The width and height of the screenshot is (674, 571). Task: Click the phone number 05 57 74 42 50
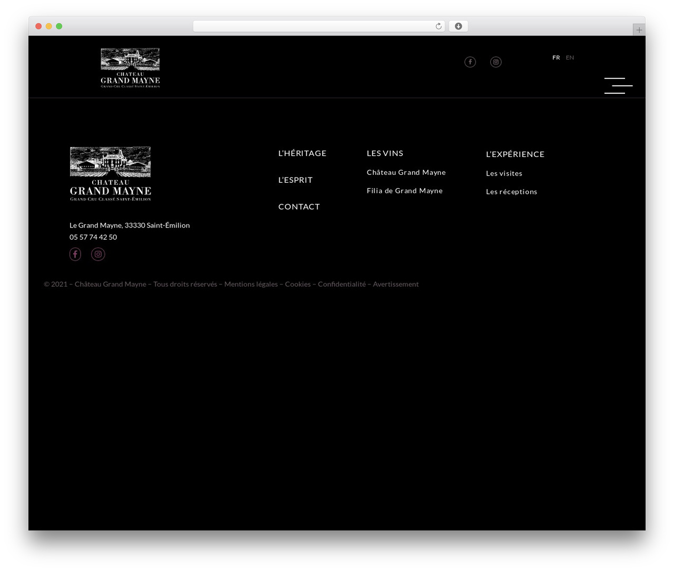point(93,238)
